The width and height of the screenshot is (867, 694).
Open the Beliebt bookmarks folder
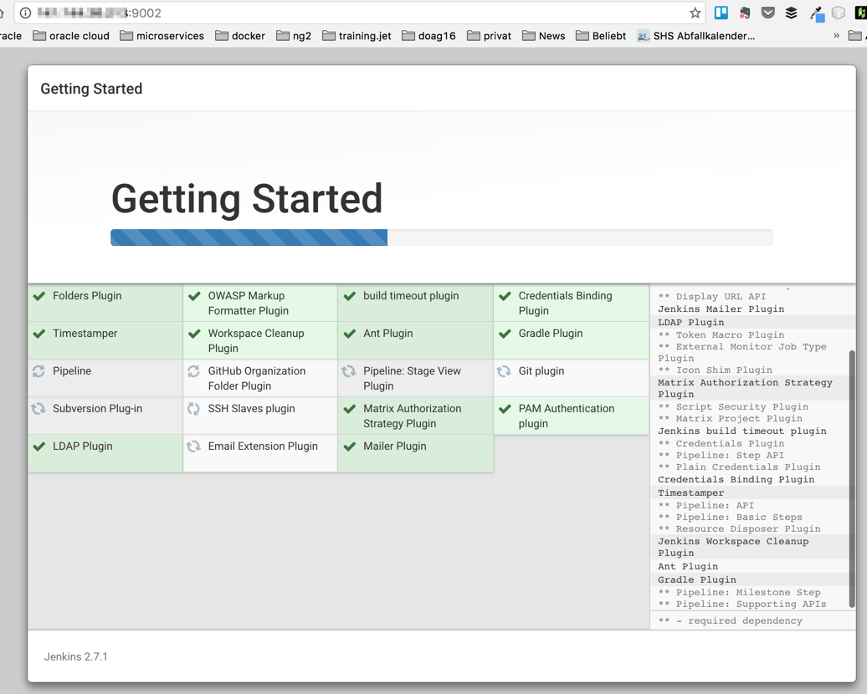pos(601,36)
